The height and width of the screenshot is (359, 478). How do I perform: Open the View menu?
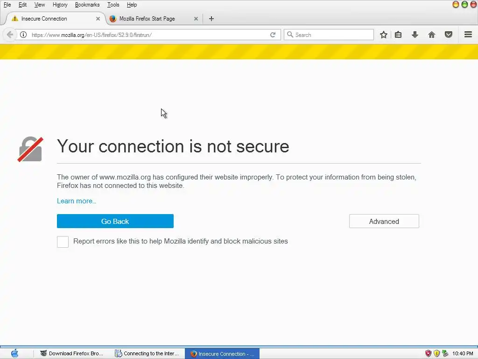click(40, 5)
